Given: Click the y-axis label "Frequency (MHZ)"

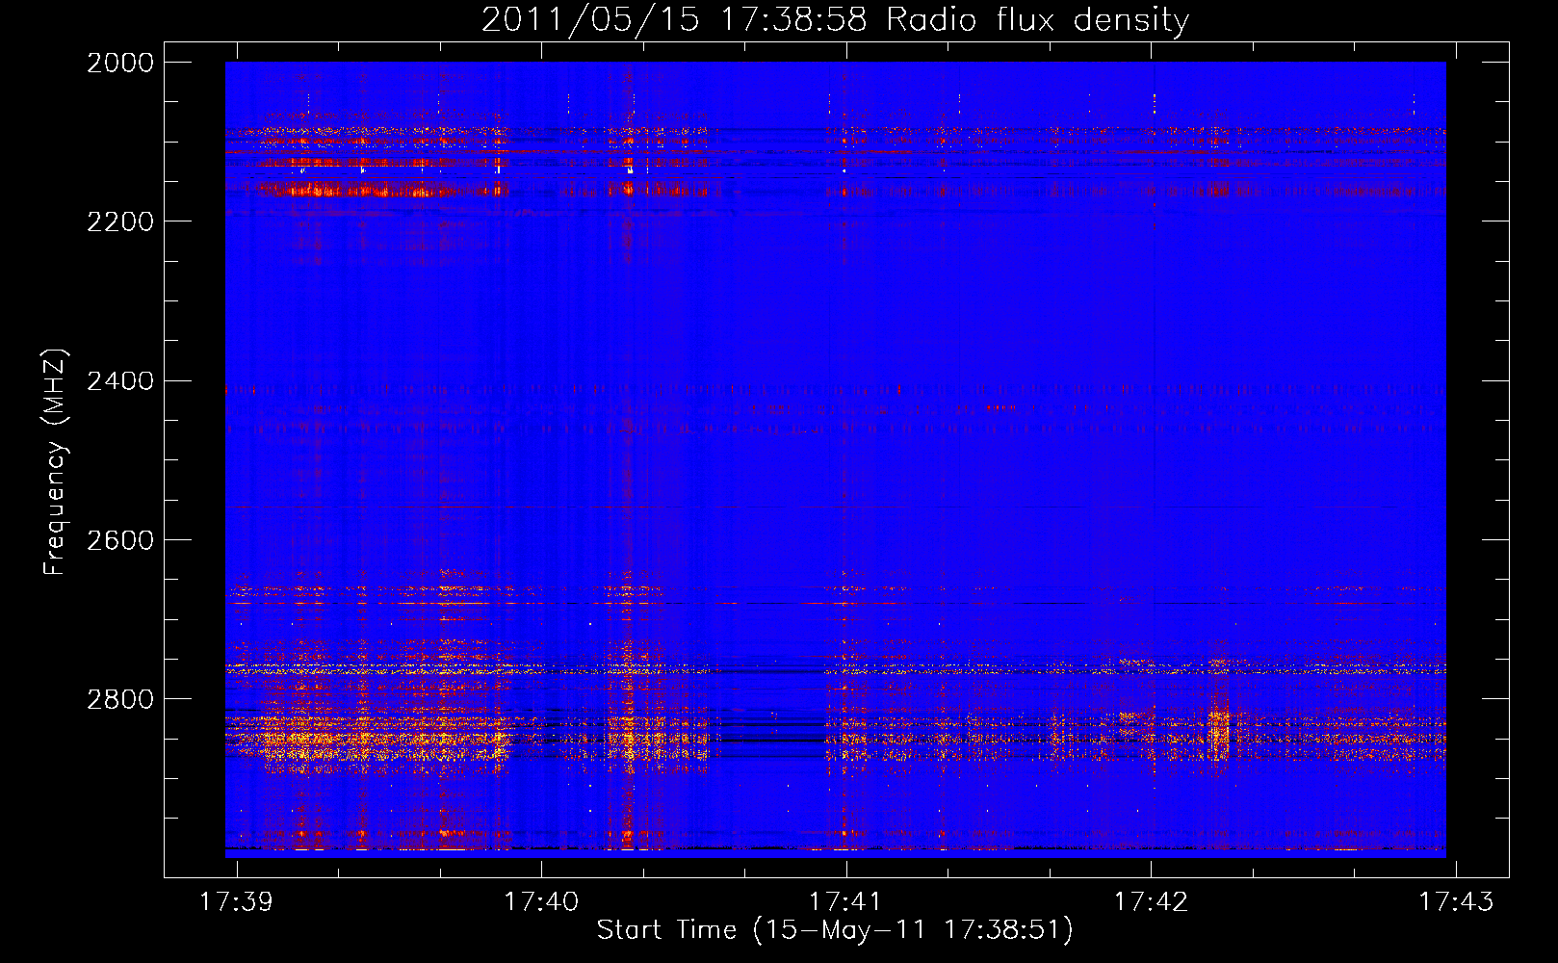Looking at the screenshot, I should coord(56,462).
